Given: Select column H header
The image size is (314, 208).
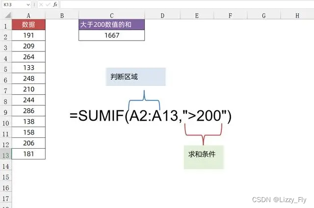Looking at the screenshot, I should click(297, 15).
